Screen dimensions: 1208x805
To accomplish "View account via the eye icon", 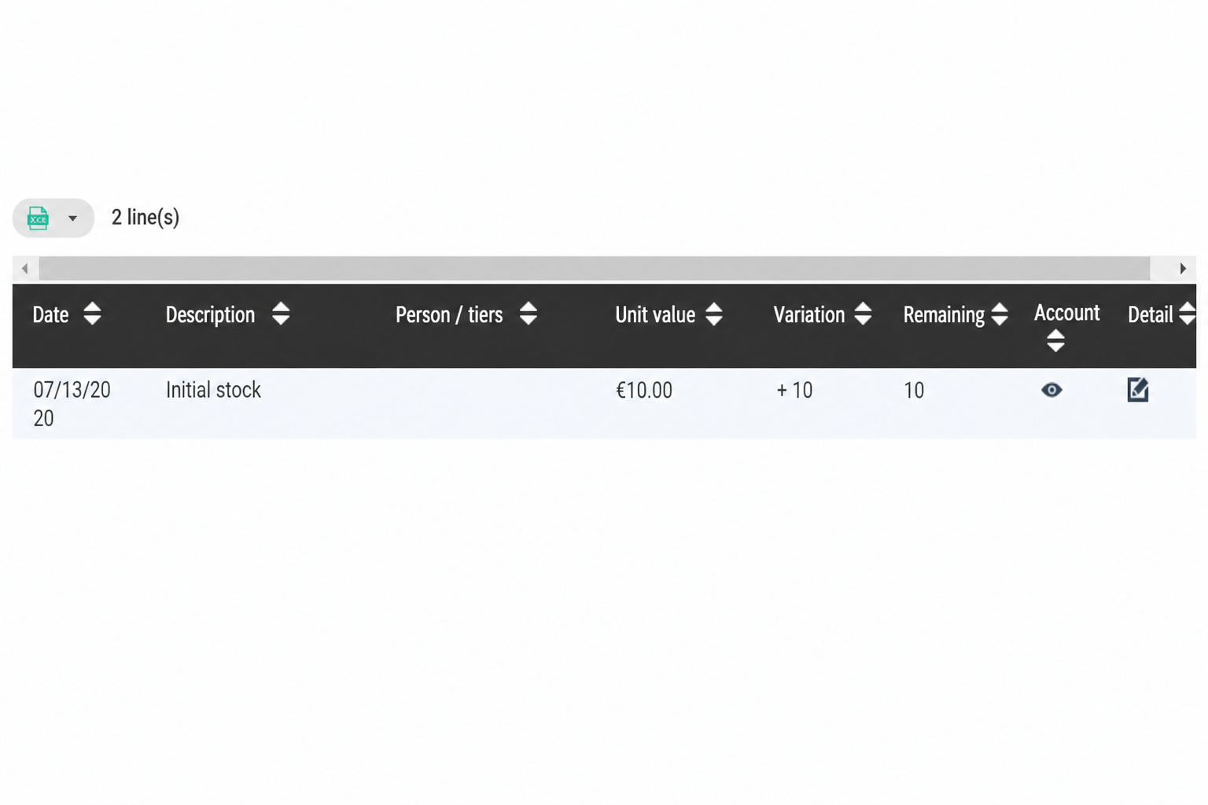I will [1051, 390].
